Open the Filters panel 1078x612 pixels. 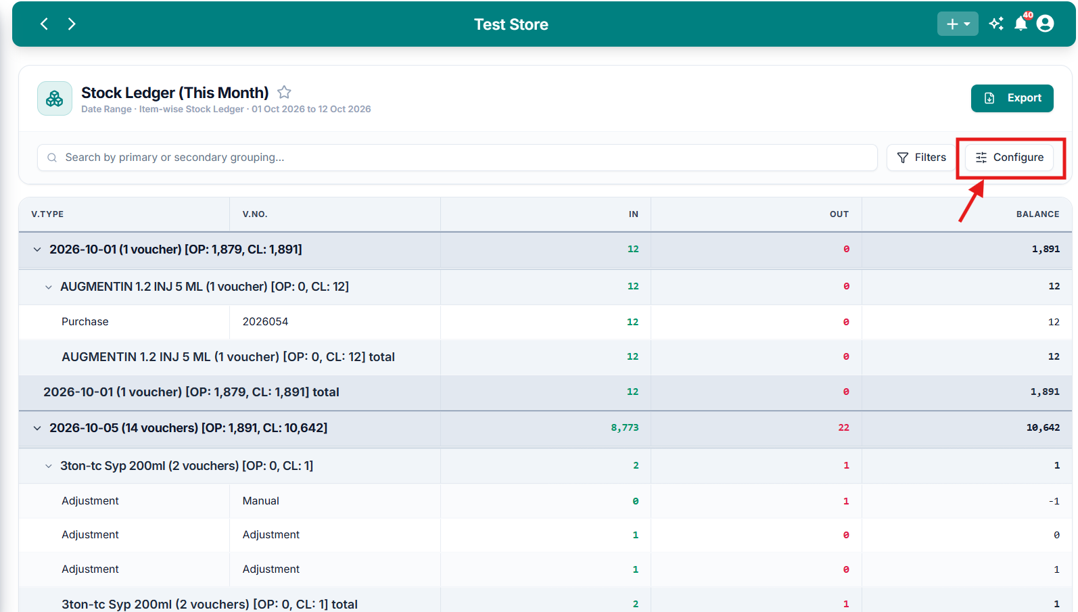click(x=921, y=158)
